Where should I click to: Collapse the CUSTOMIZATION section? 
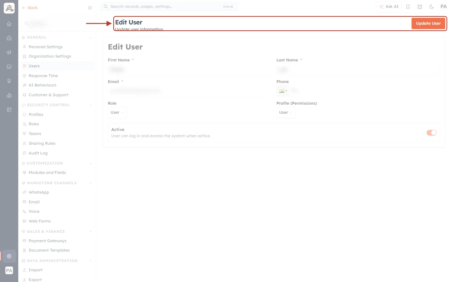pyautogui.click(x=91, y=164)
